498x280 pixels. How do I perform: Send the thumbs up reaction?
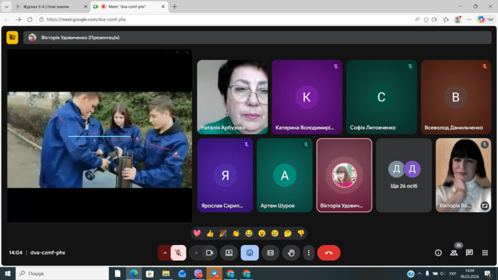[210, 233]
